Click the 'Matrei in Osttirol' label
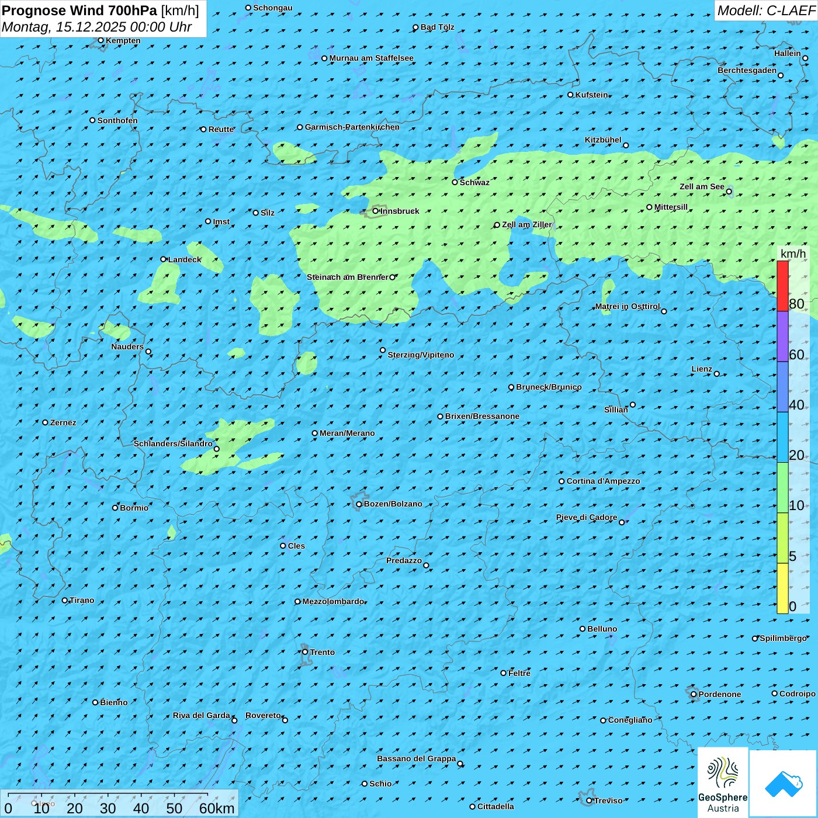This screenshot has width=818, height=818. 628,306
